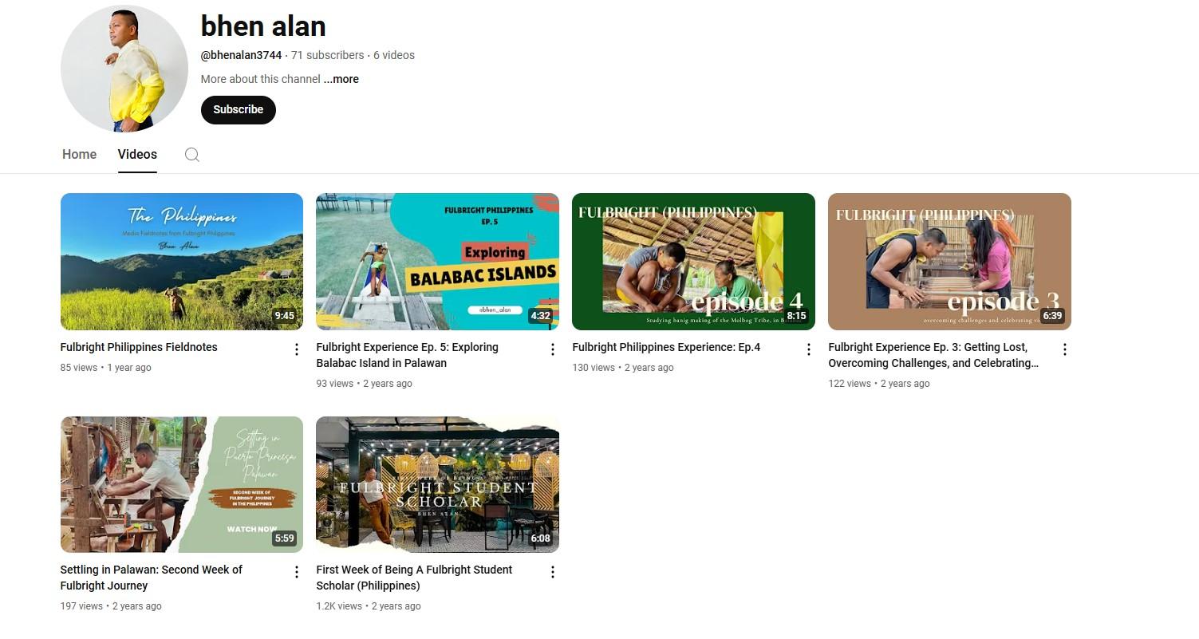Click 197 views • 2 years ago text
The height and width of the screenshot is (639, 1199).
click(111, 606)
